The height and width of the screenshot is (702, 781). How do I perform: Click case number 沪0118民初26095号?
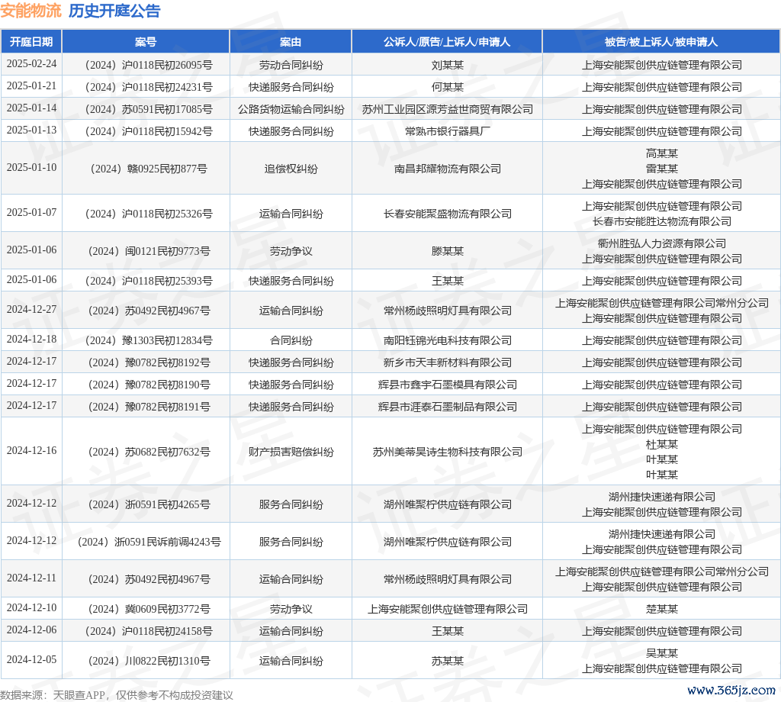(149, 66)
